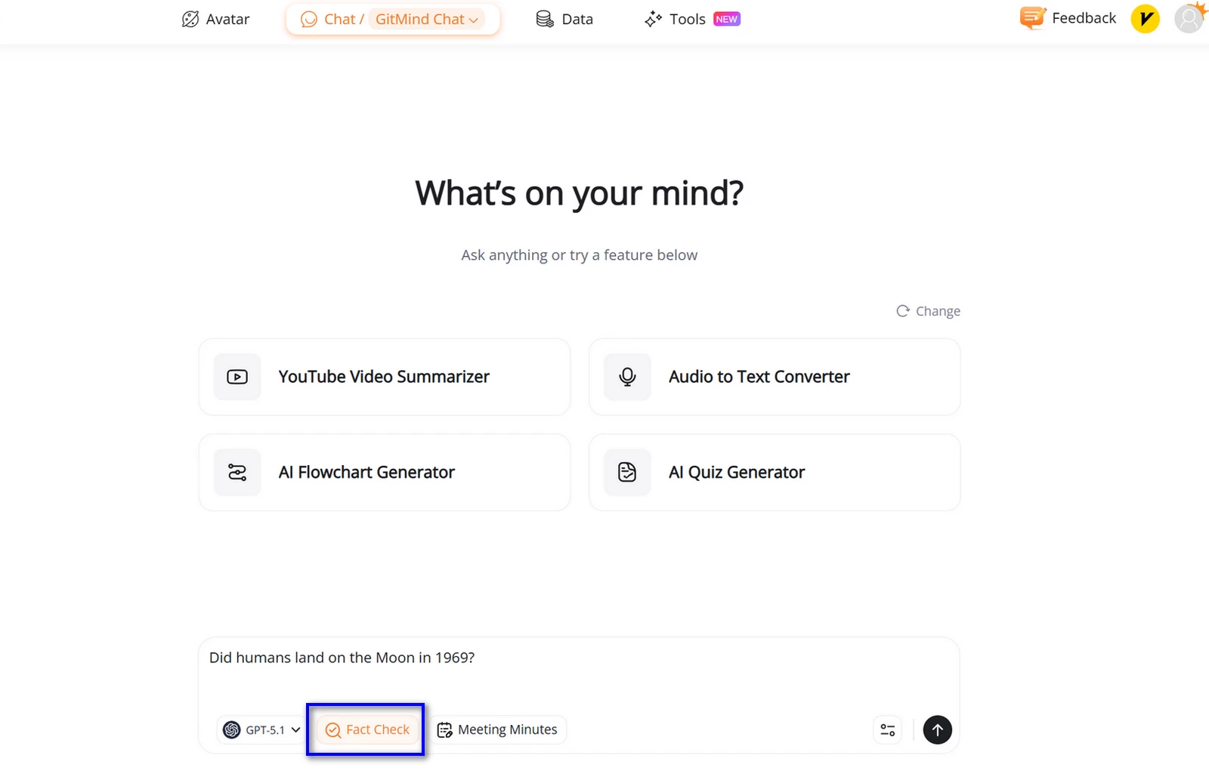Open the YouTube Video Summarizer card
The height and width of the screenshot is (783, 1209).
point(384,377)
